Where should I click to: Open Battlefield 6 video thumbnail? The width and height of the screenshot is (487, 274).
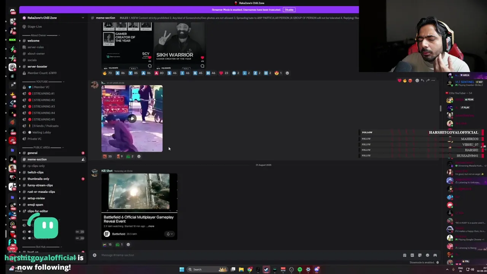click(139, 192)
